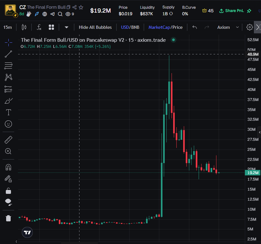Change the candlestick chart style
The image size is (261, 244).
pos(24,27)
